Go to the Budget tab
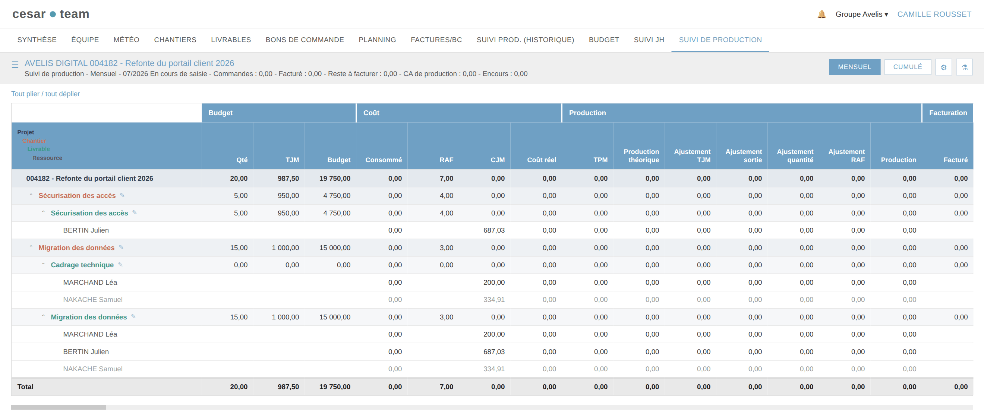The height and width of the screenshot is (410, 984). (x=603, y=40)
